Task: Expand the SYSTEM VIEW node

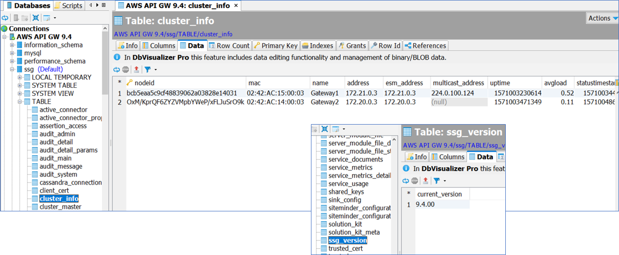Action: pyautogui.click(x=20, y=94)
